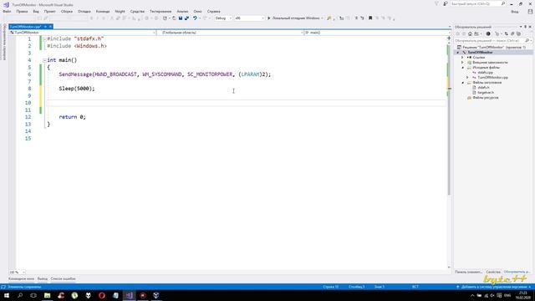
Task: Open the Вид menu
Action: pyautogui.click(x=36, y=11)
